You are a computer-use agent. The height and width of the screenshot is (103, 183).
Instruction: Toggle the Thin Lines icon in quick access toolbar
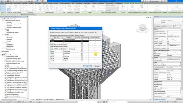coord(38,1)
